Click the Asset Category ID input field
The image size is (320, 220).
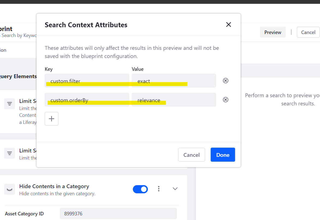118,214
